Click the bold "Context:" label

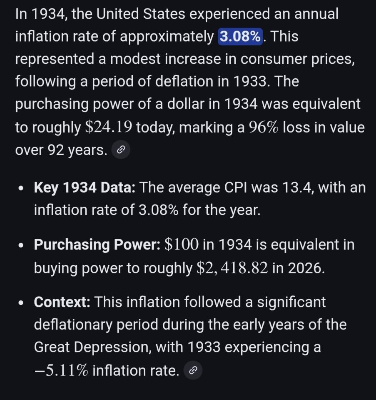click(62, 302)
